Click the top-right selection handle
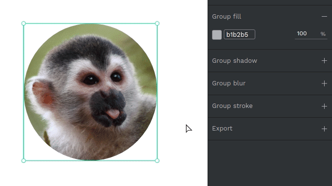 click(157, 23)
